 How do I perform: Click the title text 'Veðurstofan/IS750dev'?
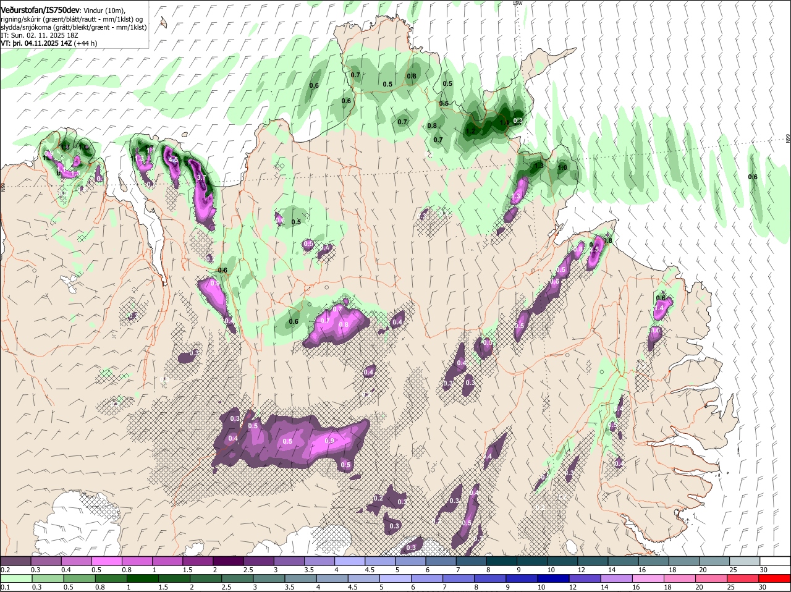tap(40, 11)
